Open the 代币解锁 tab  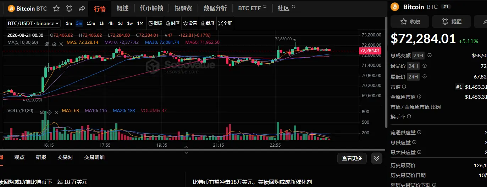click(x=151, y=8)
